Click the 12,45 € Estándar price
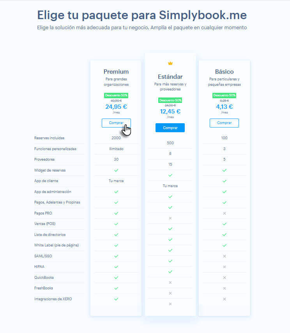Viewport: 290px width, 333px height. 170,112
